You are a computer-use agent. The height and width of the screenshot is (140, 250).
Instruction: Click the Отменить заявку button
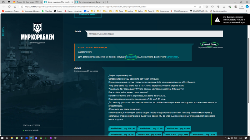[x=88, y=14]
